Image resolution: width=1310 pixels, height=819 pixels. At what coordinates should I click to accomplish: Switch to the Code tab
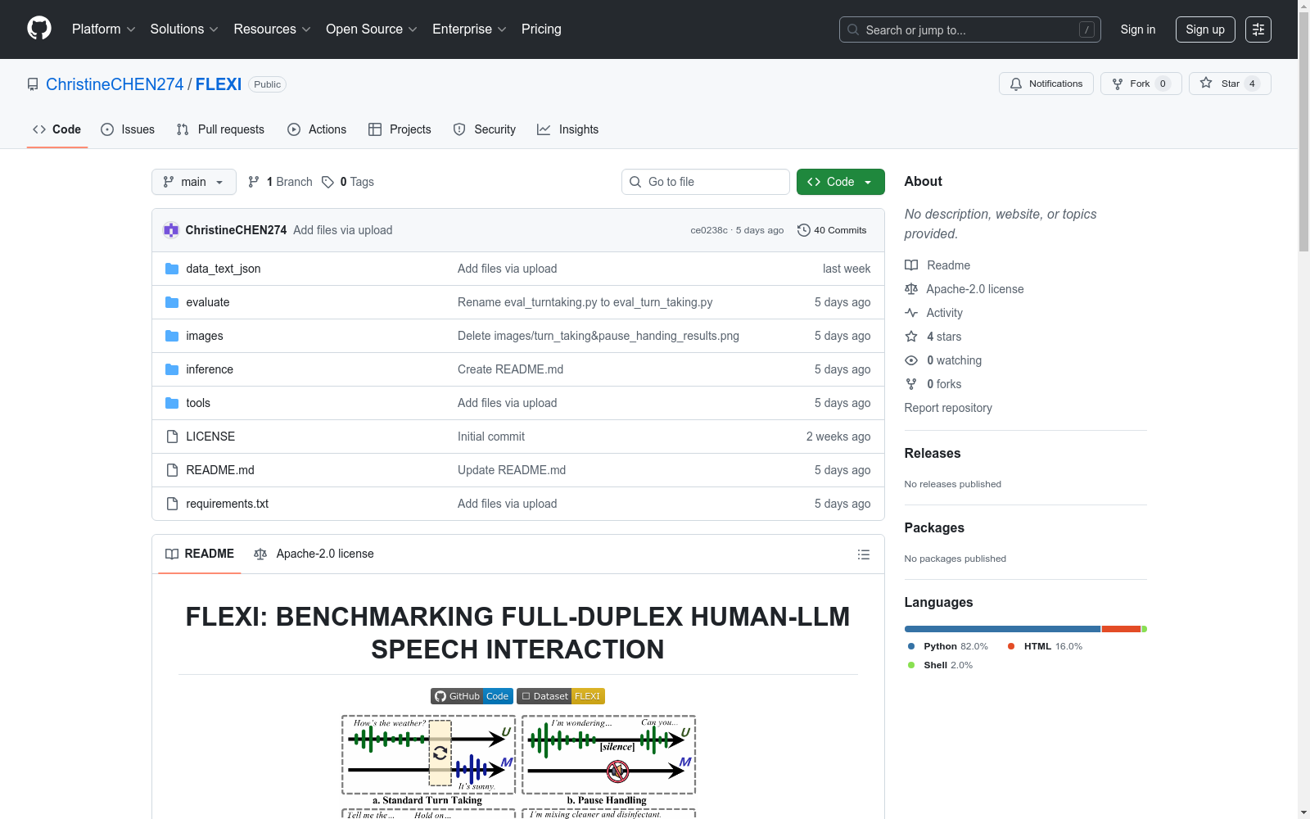point(57,129)
